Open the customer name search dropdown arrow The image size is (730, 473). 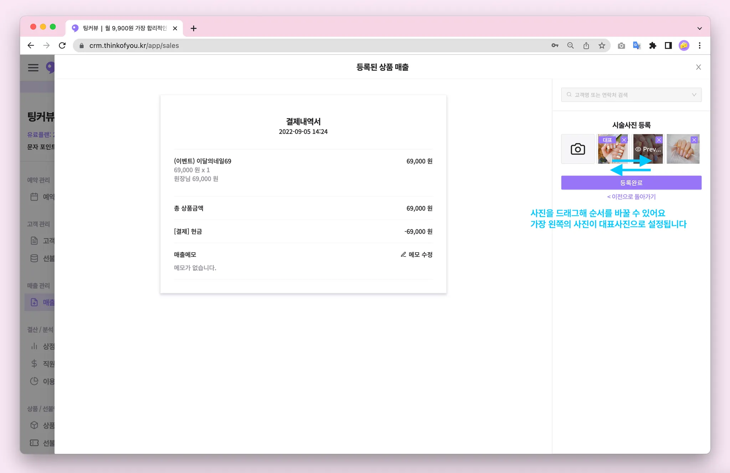[694, 95]
